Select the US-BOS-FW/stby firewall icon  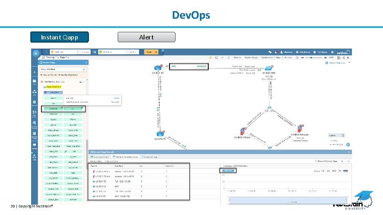pos(300,129)
